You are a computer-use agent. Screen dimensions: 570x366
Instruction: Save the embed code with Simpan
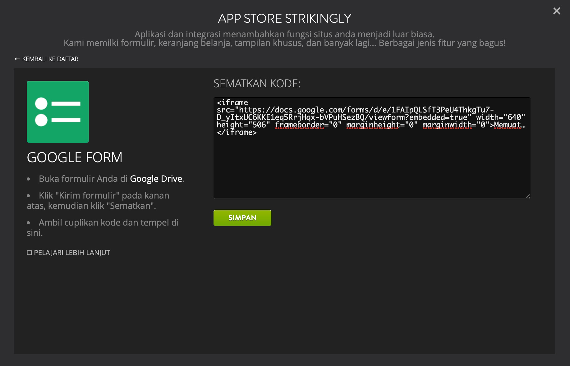point(242,218)
